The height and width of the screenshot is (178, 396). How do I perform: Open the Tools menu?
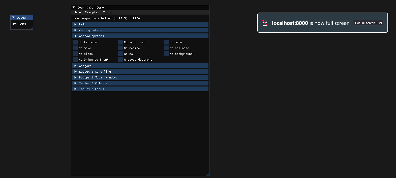point(107,12)
